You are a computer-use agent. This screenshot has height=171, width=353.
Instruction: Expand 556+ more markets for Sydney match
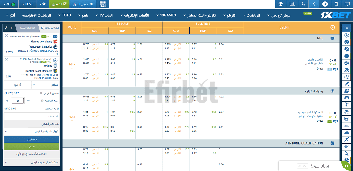(72, 118)
